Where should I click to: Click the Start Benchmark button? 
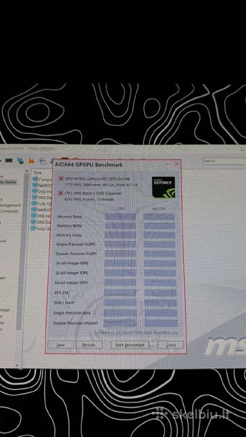(130, 345)
